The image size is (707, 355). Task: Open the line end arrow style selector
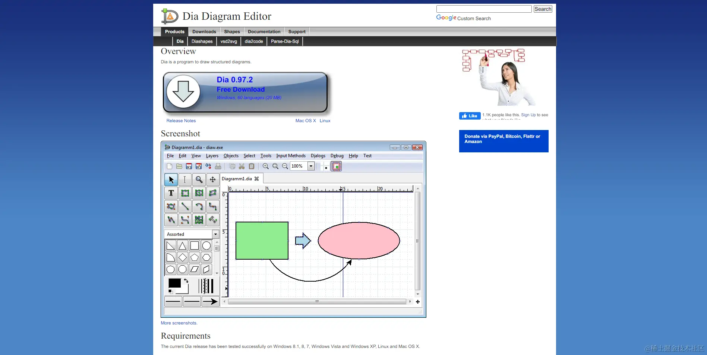tap(211, 301)
